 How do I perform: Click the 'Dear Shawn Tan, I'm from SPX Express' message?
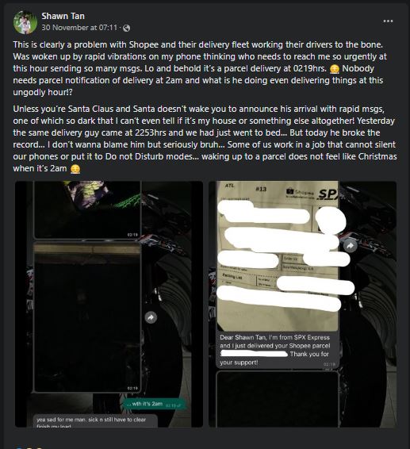click(x=277, y=350)
